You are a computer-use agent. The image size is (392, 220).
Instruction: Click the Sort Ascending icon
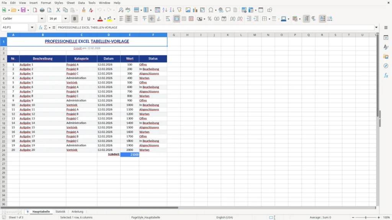coord(165,10)
